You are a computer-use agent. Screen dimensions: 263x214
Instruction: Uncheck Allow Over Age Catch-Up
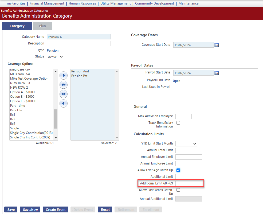tap(178, 170)
